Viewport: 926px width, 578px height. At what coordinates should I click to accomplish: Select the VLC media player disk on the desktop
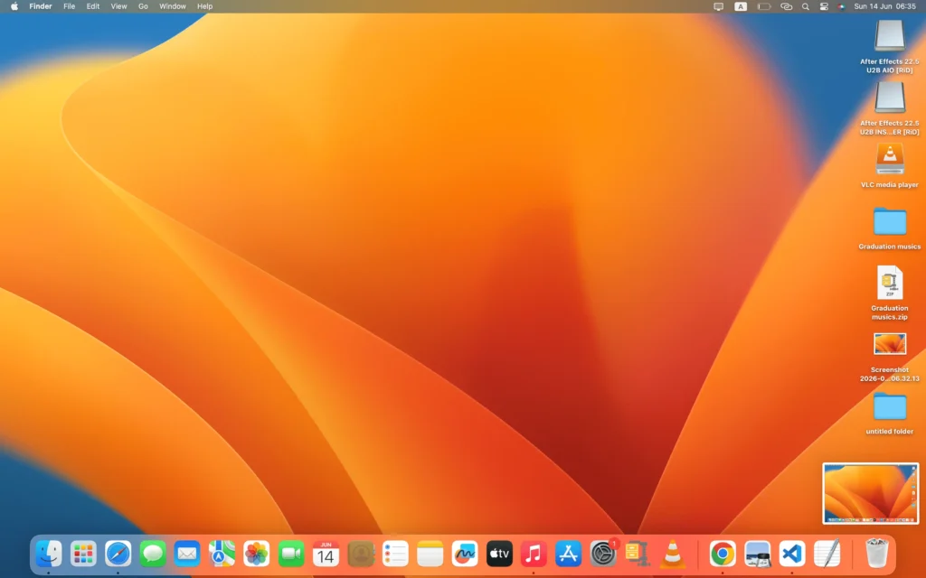point(890,159)
